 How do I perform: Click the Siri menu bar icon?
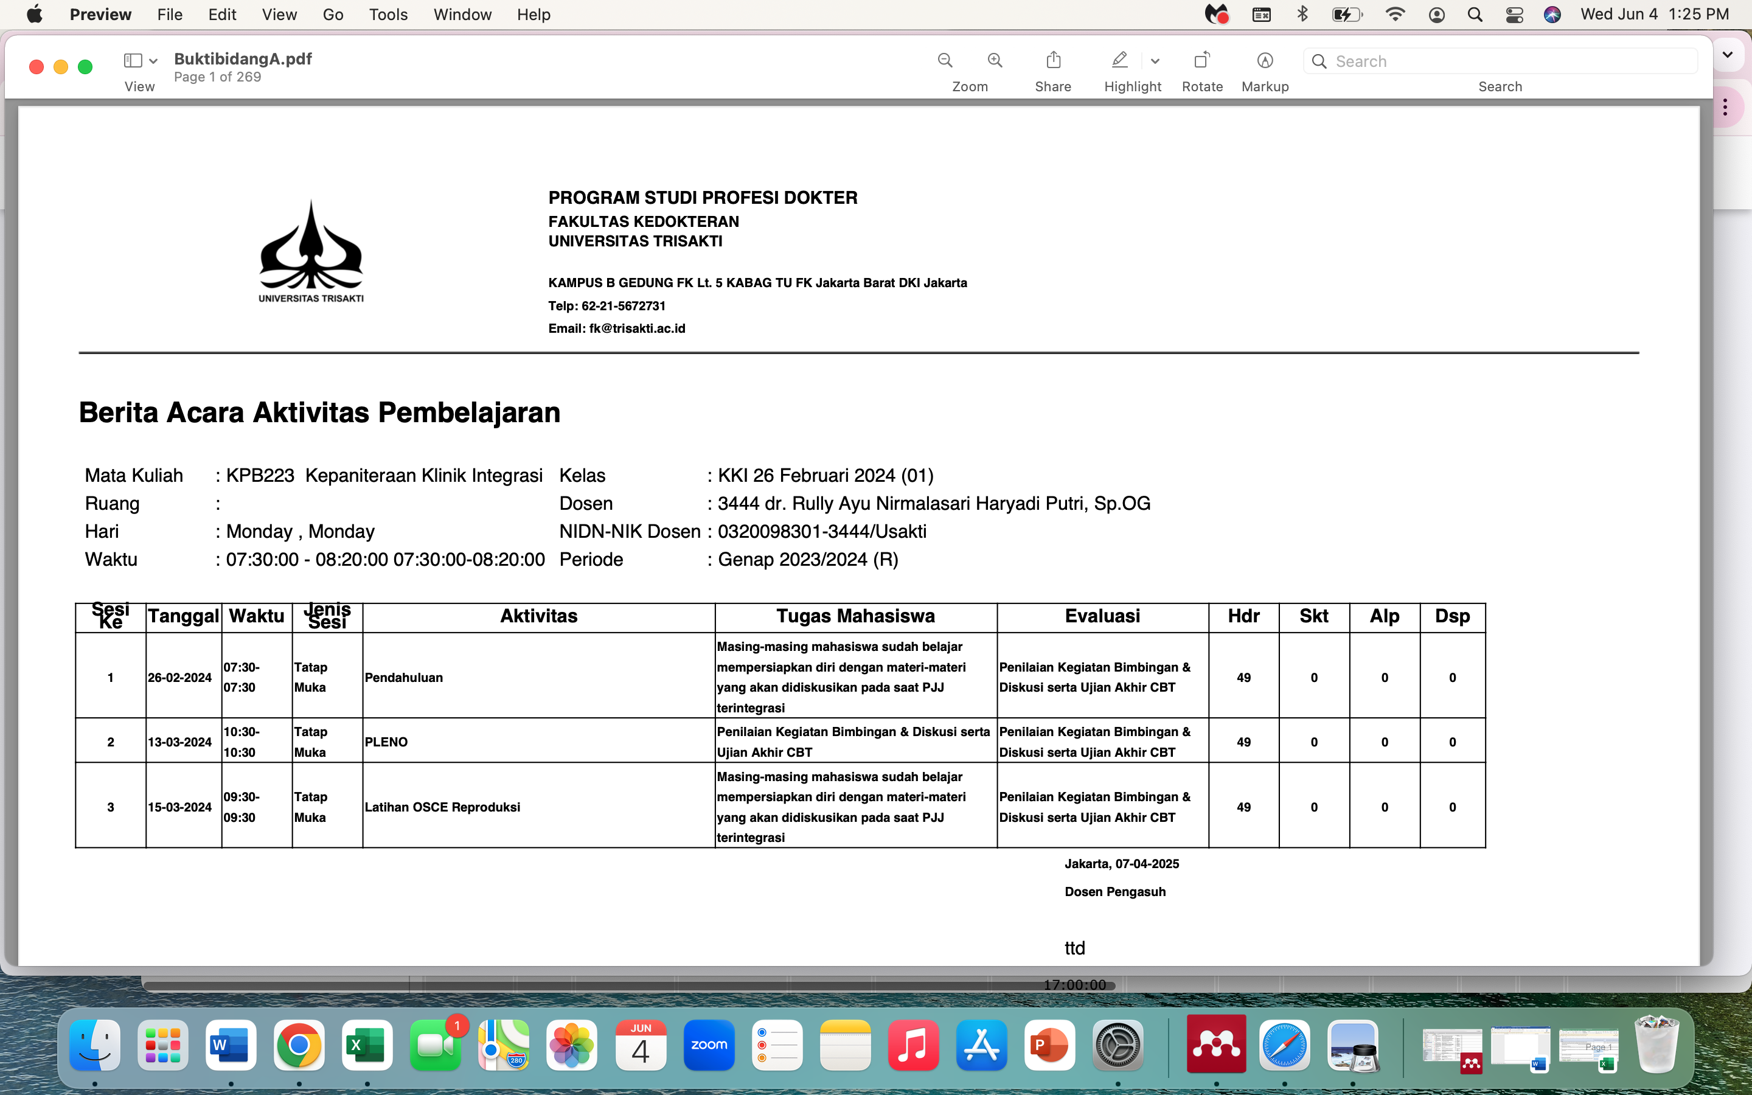pyautogui.click(x=1552, y=15)
